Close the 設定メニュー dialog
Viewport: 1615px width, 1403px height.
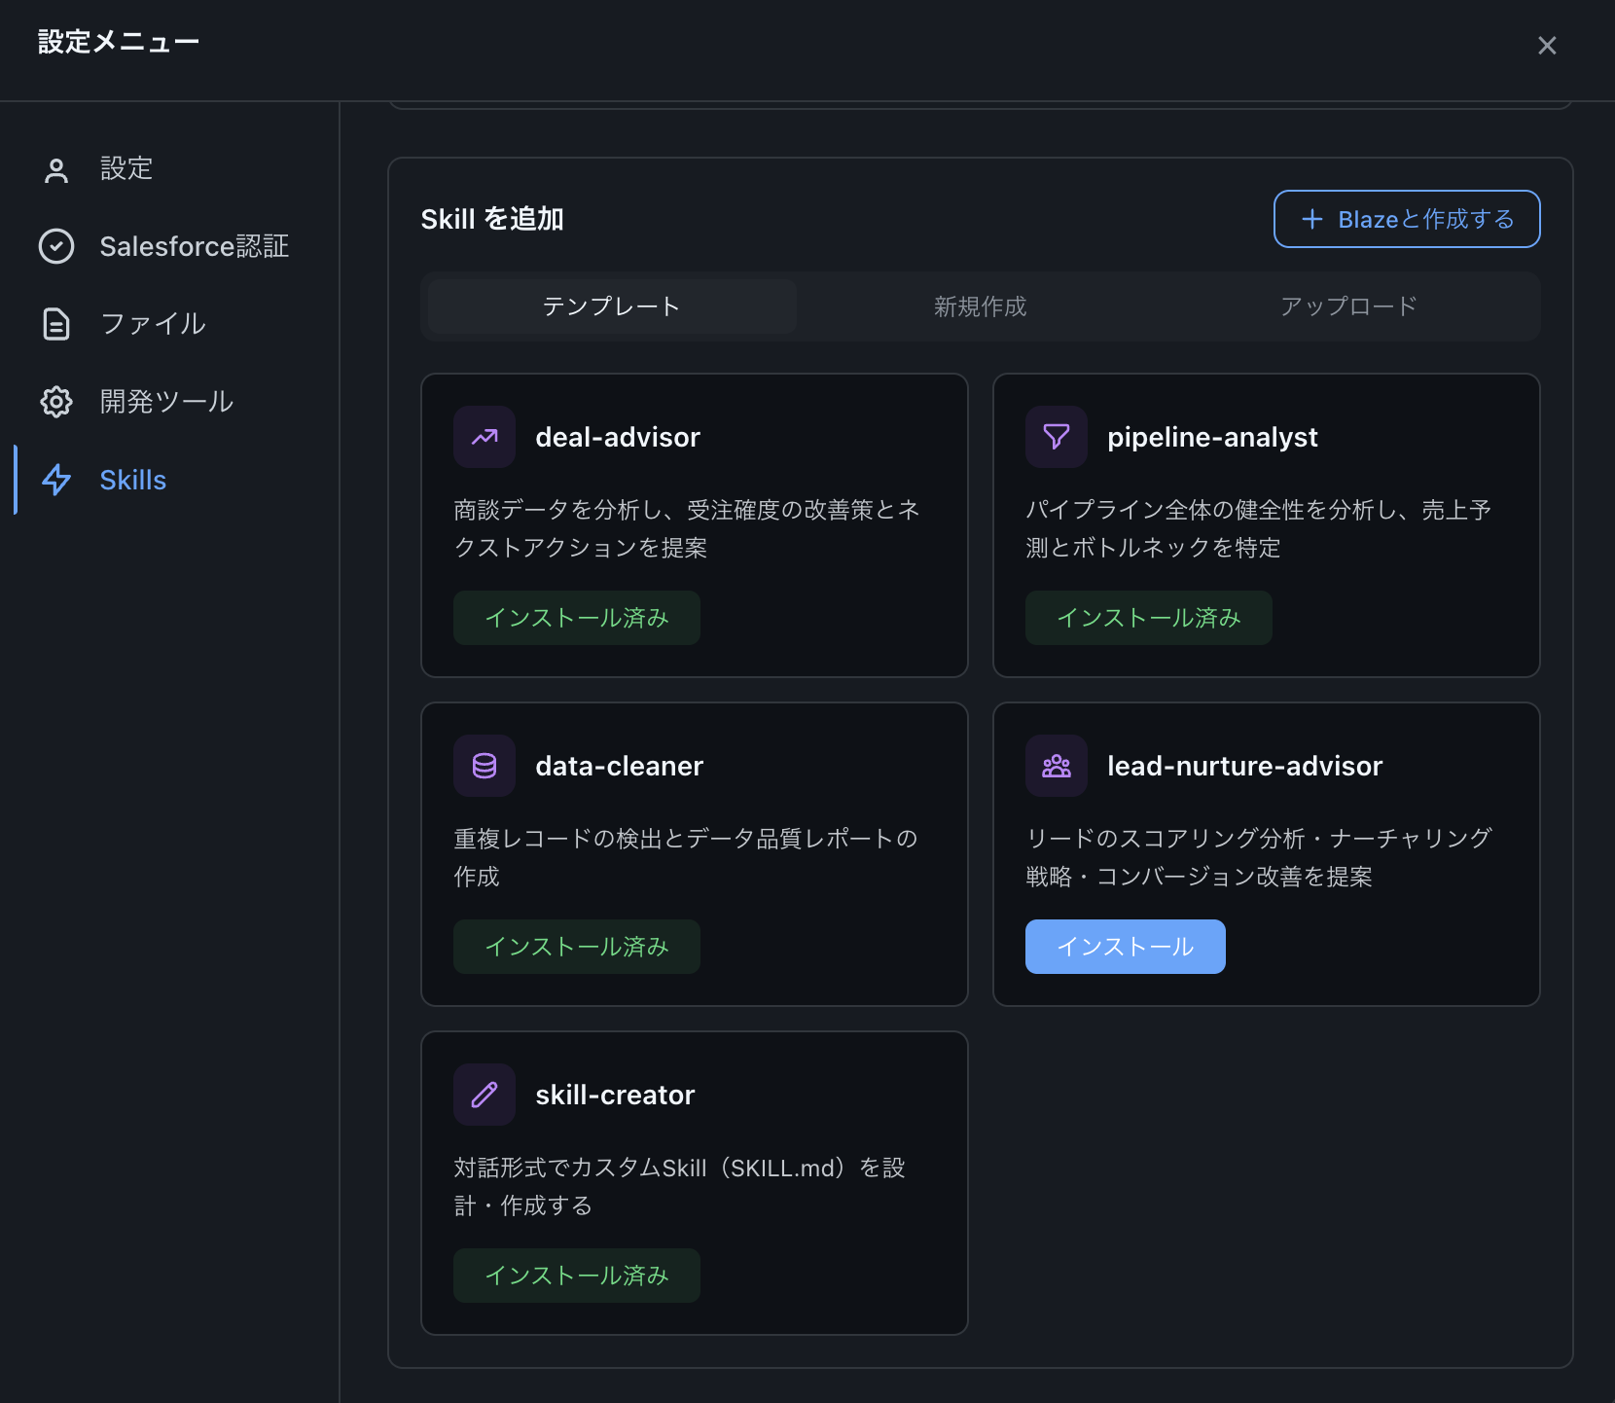point(1547,46)
